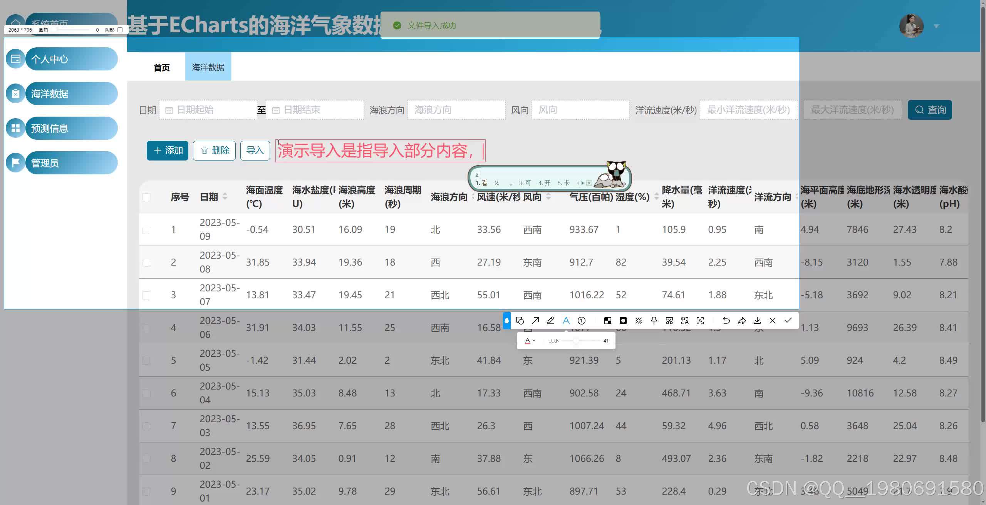
Task: Adjust the 大小 font size slider
Action: (577, 340)
